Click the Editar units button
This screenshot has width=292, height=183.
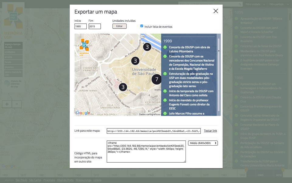119,26
